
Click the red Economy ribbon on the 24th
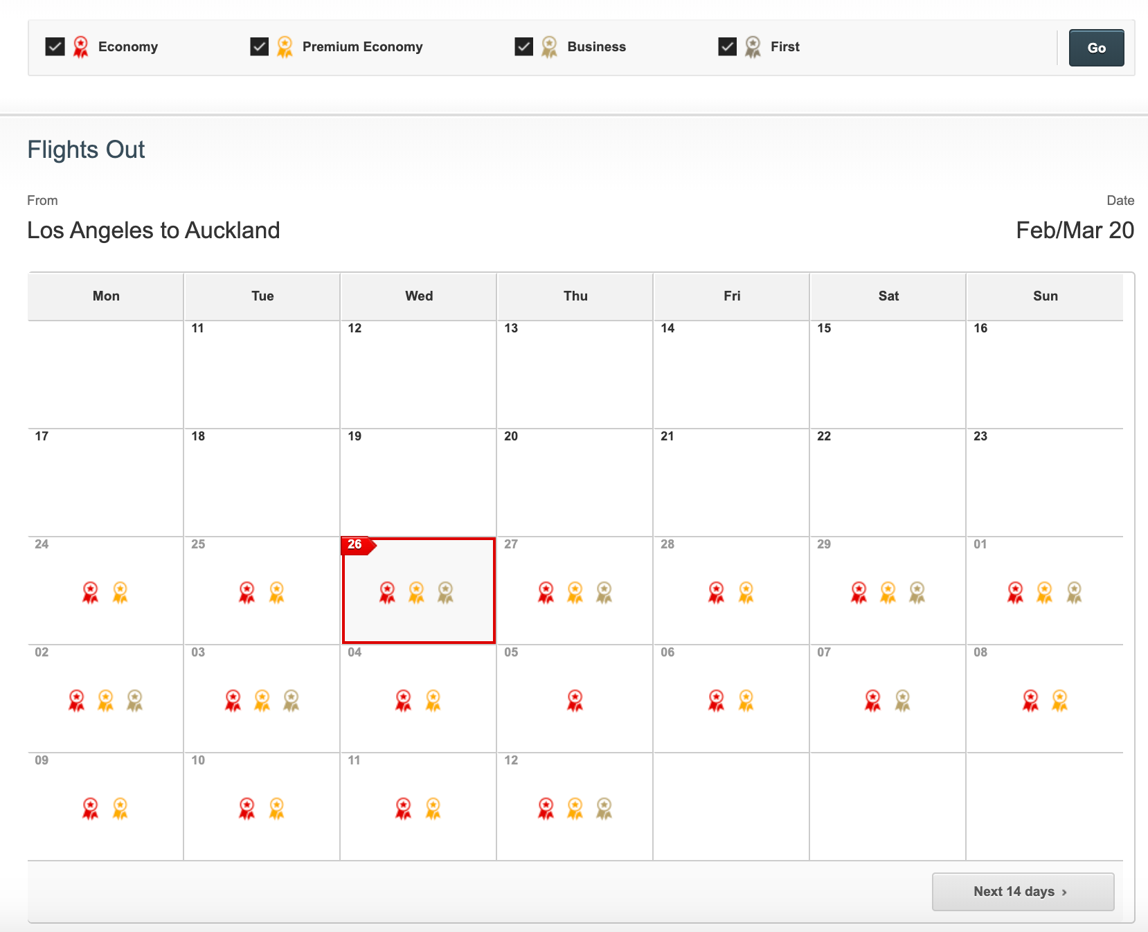(91, 593)
